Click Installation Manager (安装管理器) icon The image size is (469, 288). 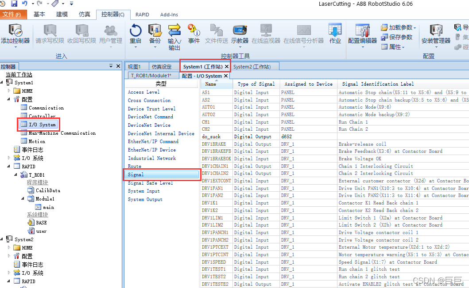pyautogui.click(x=436, y=30)
